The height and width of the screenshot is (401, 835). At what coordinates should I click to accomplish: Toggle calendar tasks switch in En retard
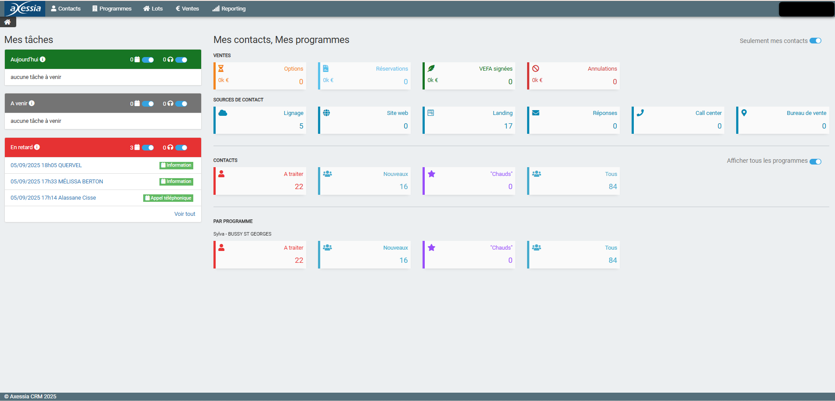[x=148, y=147]
